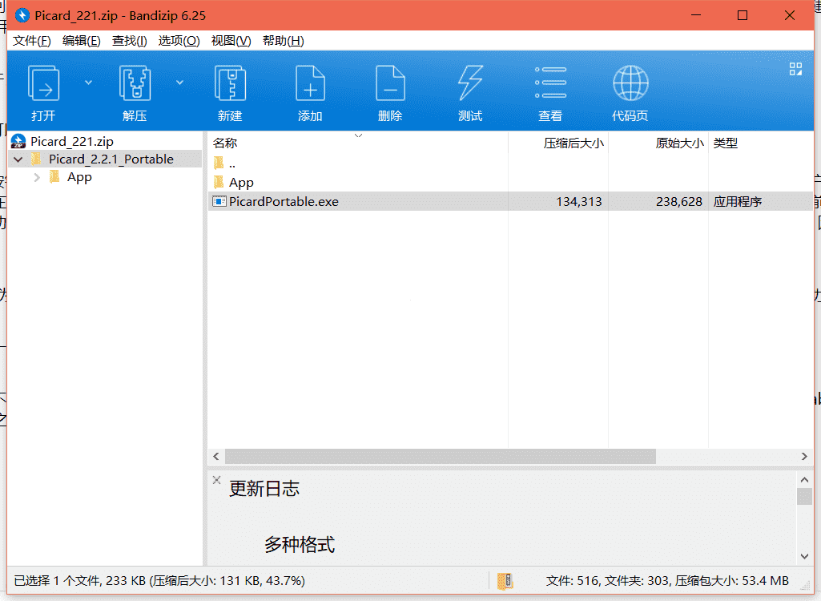Viewport: 821px width, 601px height.
Task: Click the Extract (解压) toolbar icon
Action: pyautogui.click(x=135, y=83)
